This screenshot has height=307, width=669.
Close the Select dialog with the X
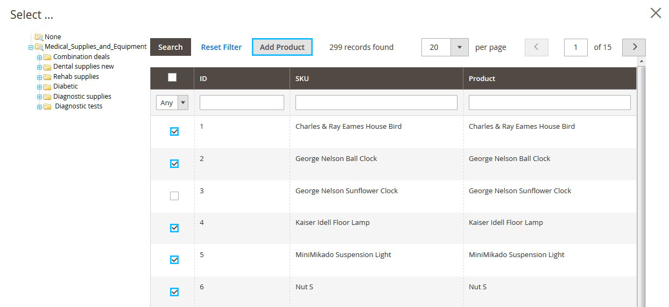pyautogui.click(x=656, y=13)
